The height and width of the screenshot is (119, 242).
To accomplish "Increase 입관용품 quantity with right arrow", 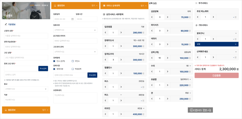I will pos(121,32).
